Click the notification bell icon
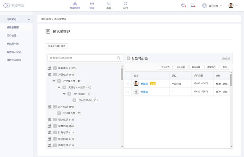244x157 pixels. 193,5
